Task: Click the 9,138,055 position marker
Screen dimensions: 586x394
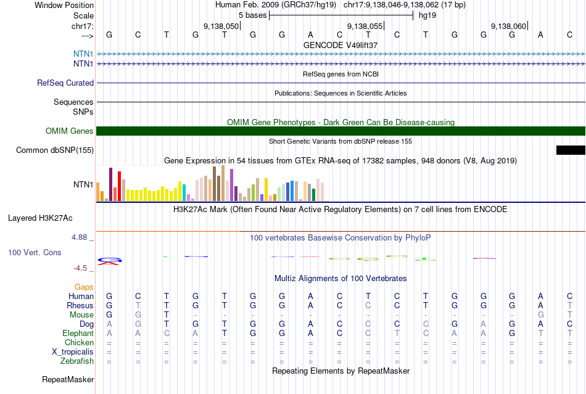Action: pos(365,26)
